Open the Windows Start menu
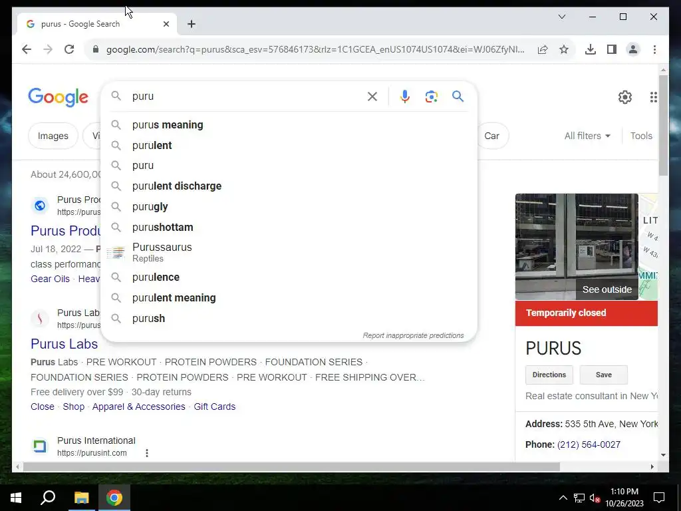This screenshot has width=681, height=511. coord(16,498)
